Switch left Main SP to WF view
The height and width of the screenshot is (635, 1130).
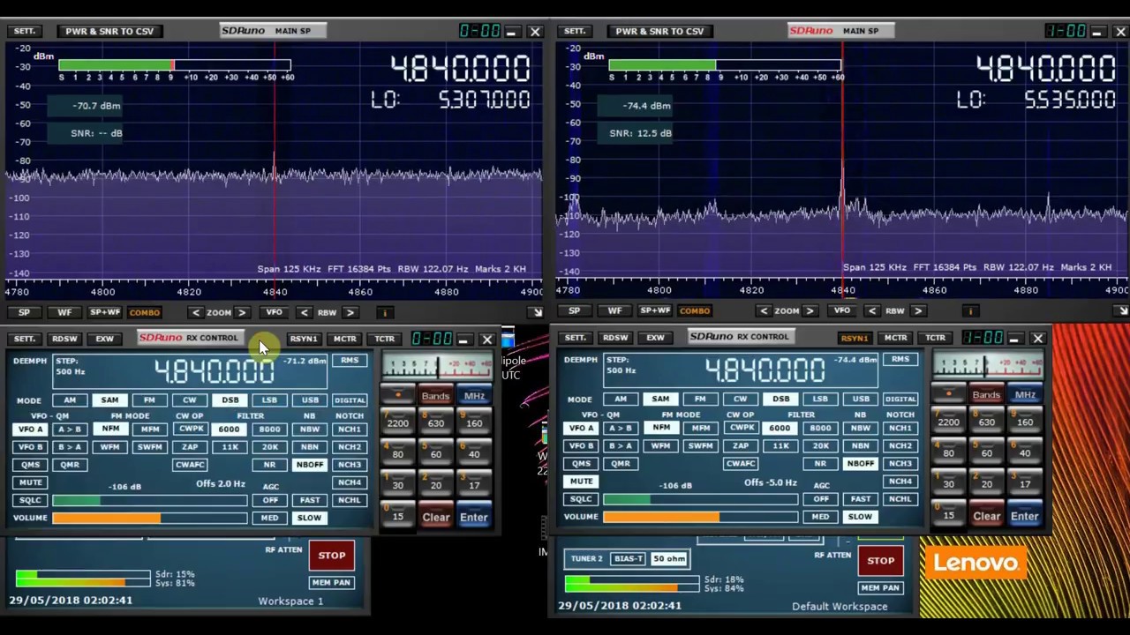(64, 312)
